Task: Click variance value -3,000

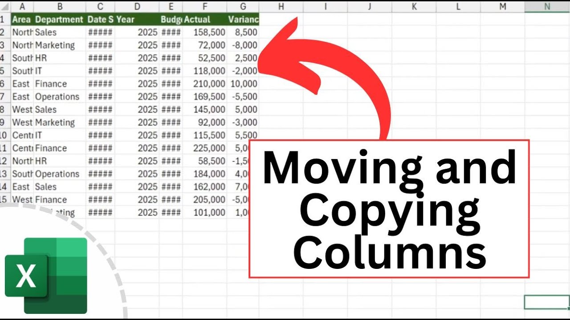Action: (243, 122)
